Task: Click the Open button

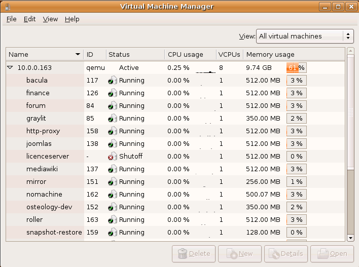Action: click(332, 254)
